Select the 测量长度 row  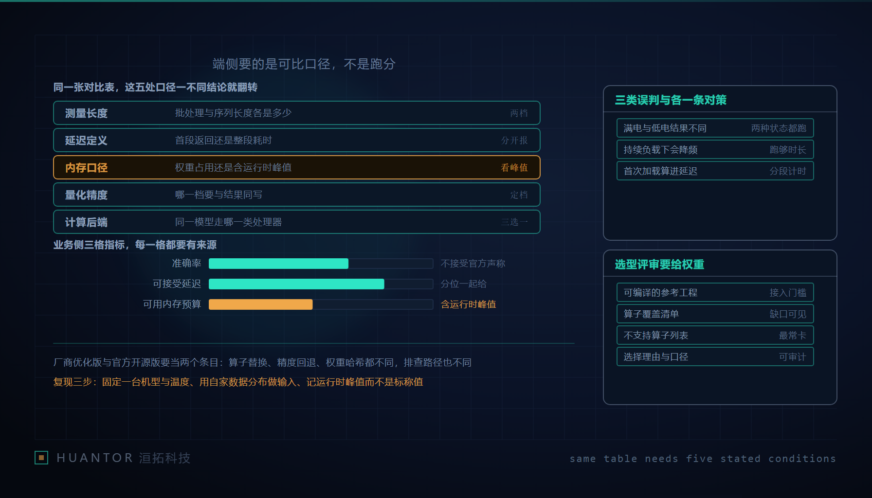(297, 113)
